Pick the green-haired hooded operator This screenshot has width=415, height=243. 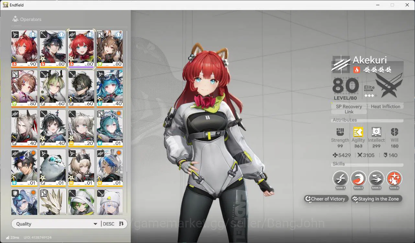[x=81, y=202]
